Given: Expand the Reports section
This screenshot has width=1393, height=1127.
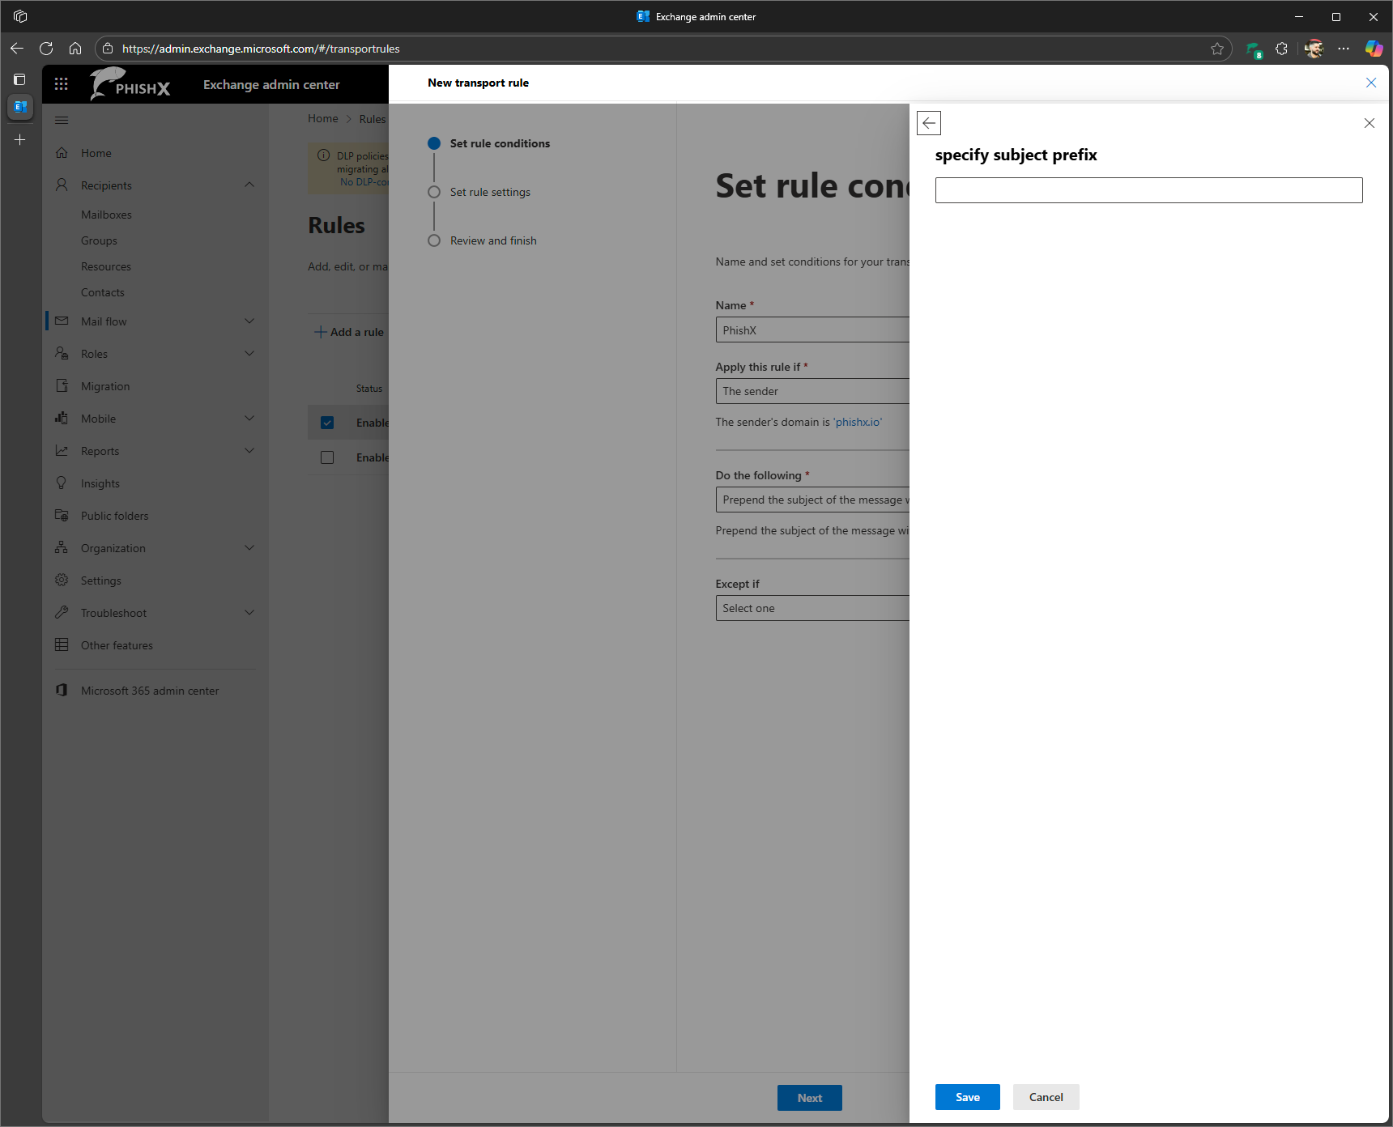Looking at the screenshot, I should [249, 450].
